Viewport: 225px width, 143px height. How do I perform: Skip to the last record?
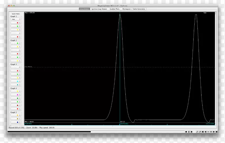pos(216,132)
